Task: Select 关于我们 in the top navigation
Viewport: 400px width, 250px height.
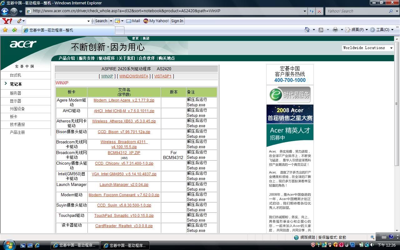Action: pos(127,58)
